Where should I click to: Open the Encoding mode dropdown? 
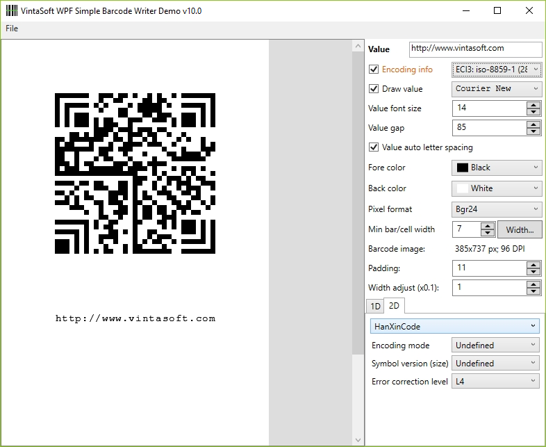[495, 346]
